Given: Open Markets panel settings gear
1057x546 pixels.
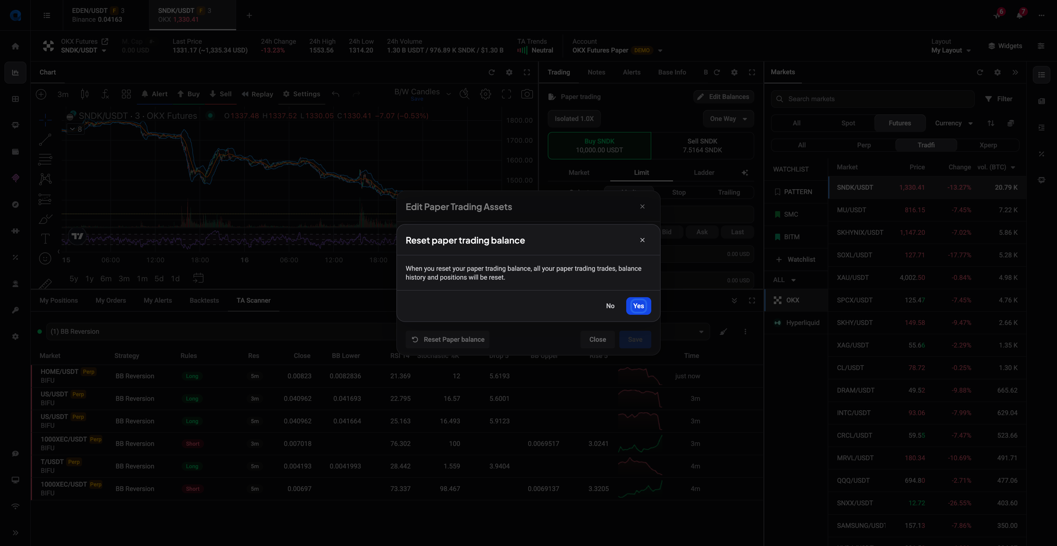Looking at the screenshot, I should [998, 73].
